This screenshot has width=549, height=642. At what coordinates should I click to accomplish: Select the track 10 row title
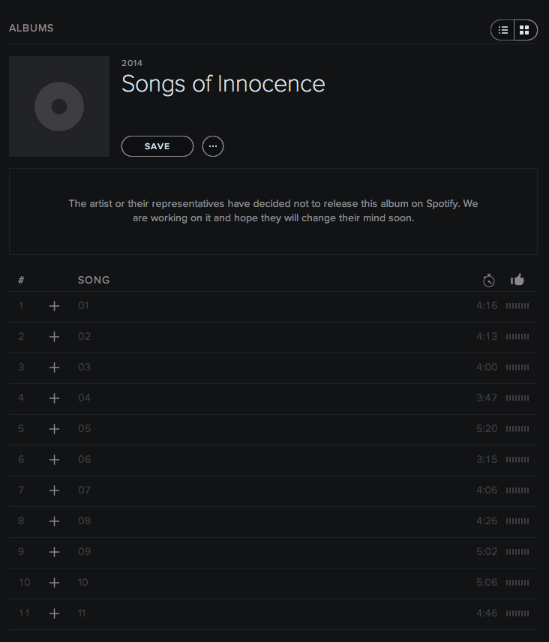[83, 583]
